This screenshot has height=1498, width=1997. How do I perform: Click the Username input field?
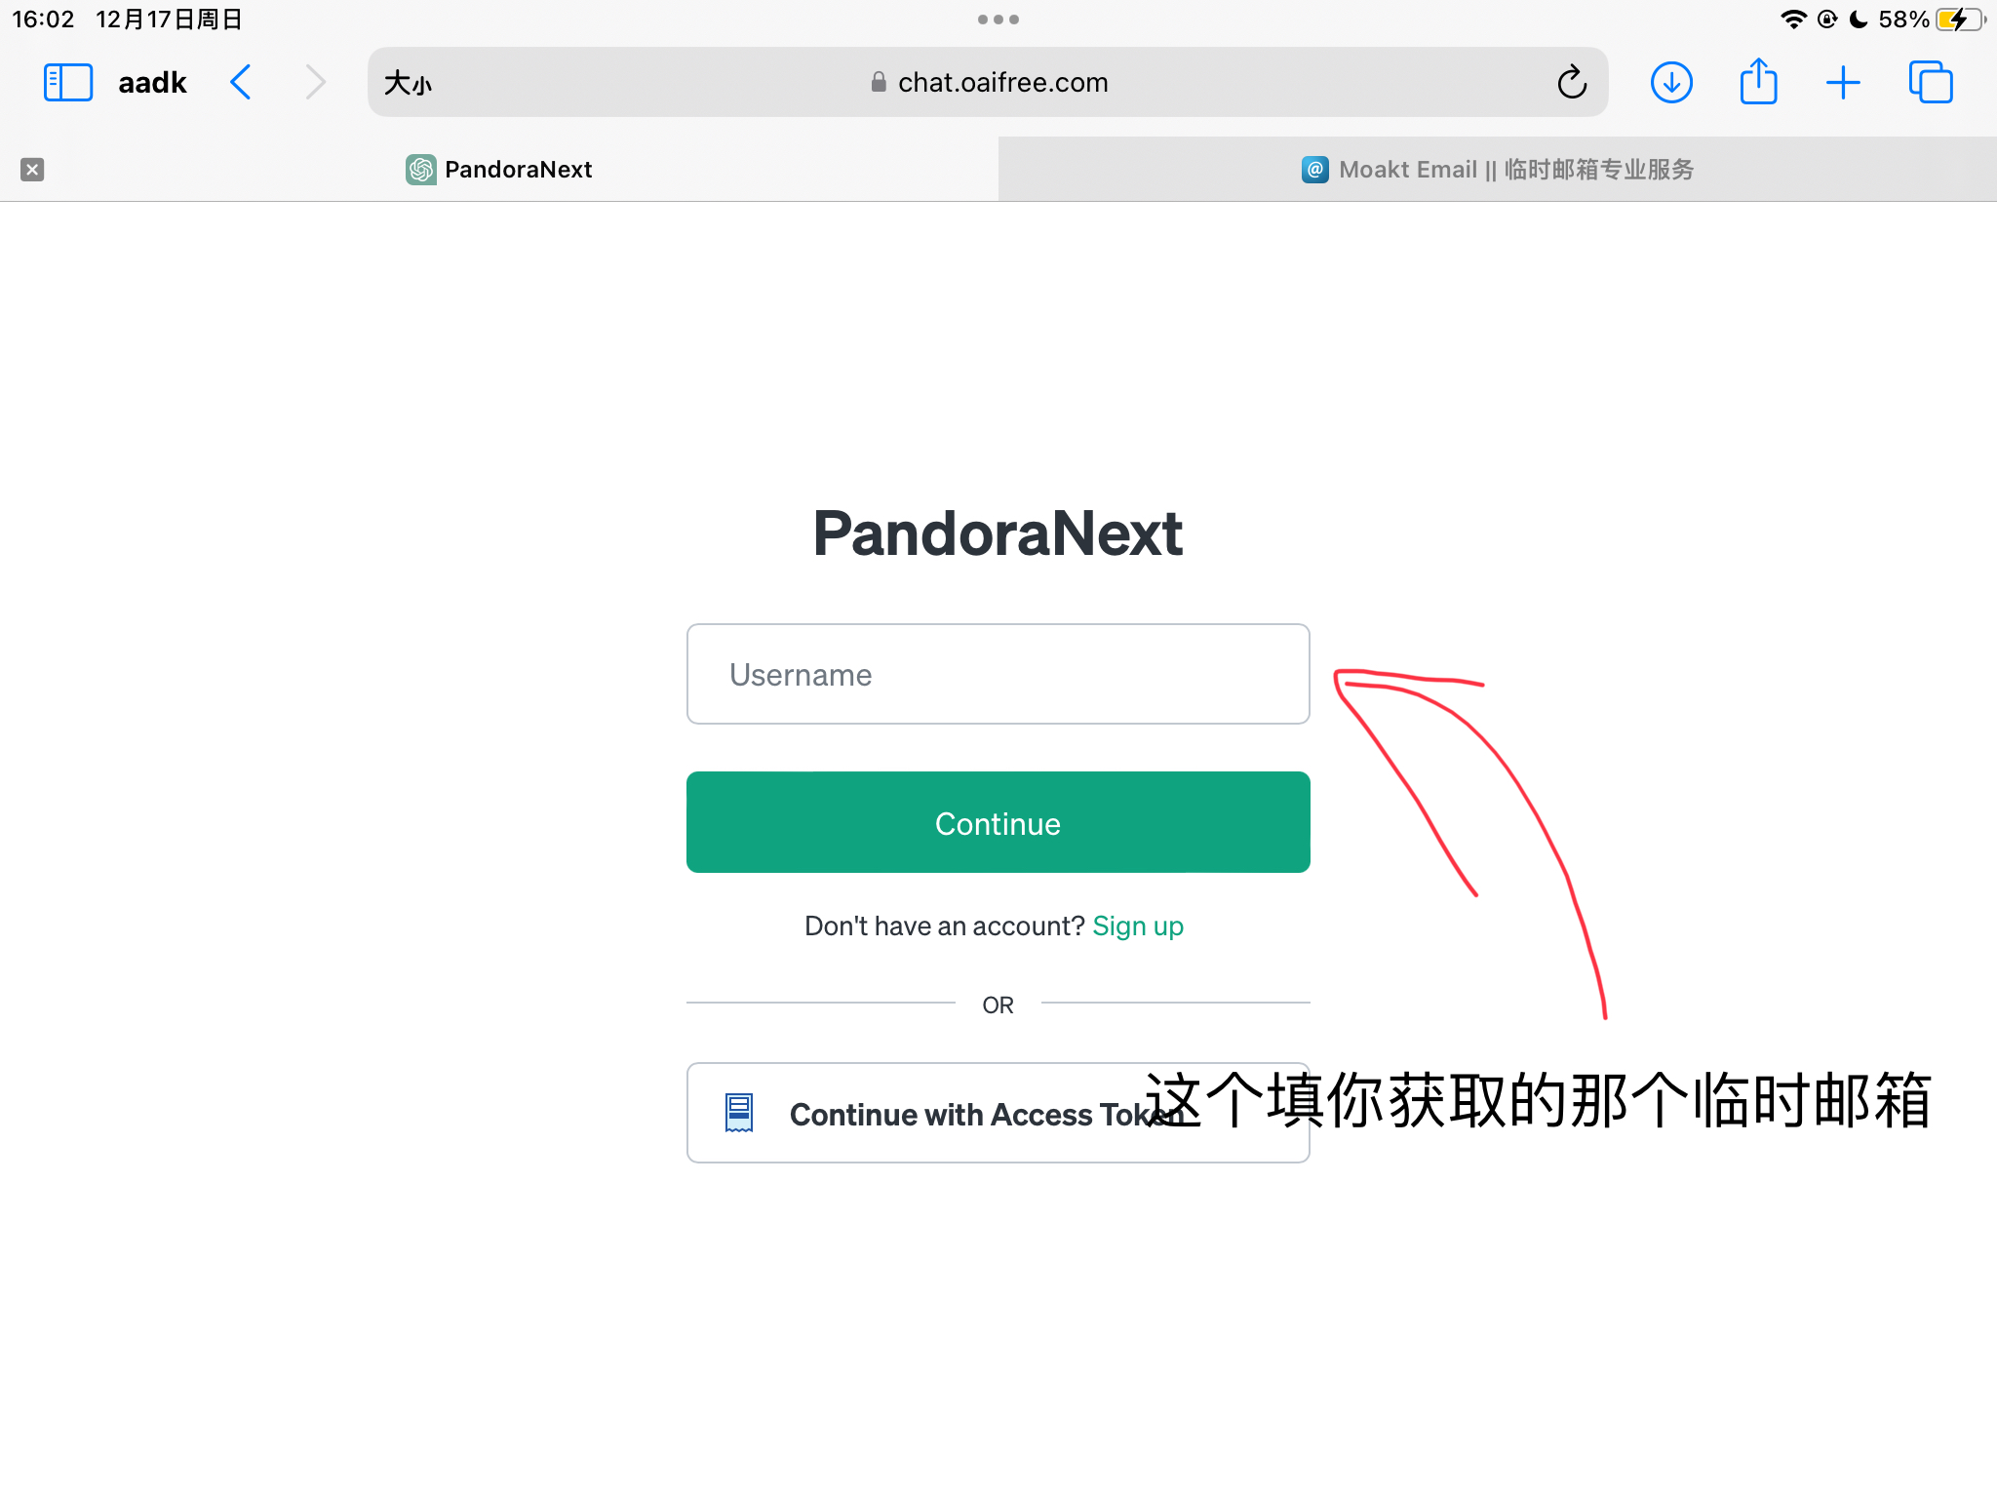(x=998, y=674)
